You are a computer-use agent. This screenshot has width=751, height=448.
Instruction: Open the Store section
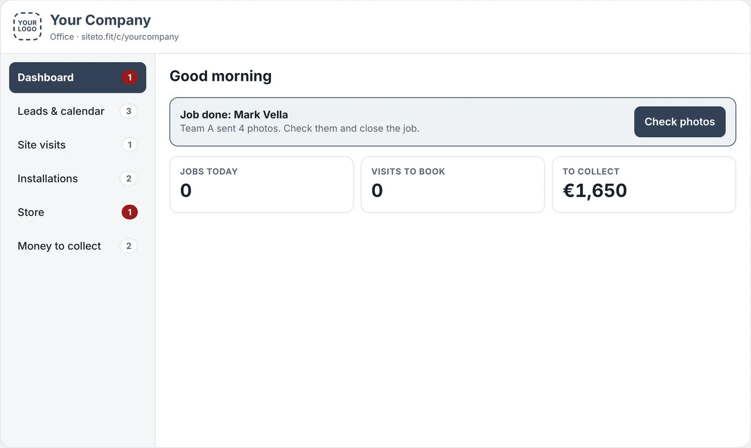78,213
